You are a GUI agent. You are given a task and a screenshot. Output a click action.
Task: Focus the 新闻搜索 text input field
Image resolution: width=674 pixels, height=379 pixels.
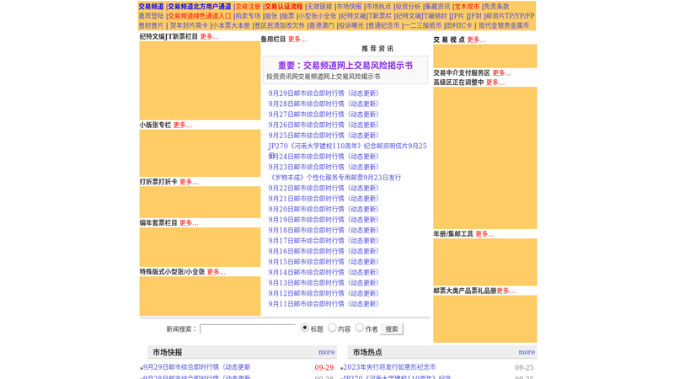(x=248, y=329)
